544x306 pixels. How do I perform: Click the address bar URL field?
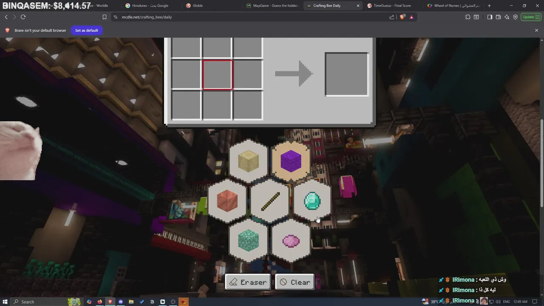coord(251,17)
